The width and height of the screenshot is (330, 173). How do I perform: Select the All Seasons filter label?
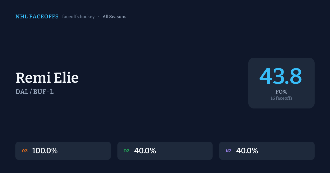pos(114,17)
